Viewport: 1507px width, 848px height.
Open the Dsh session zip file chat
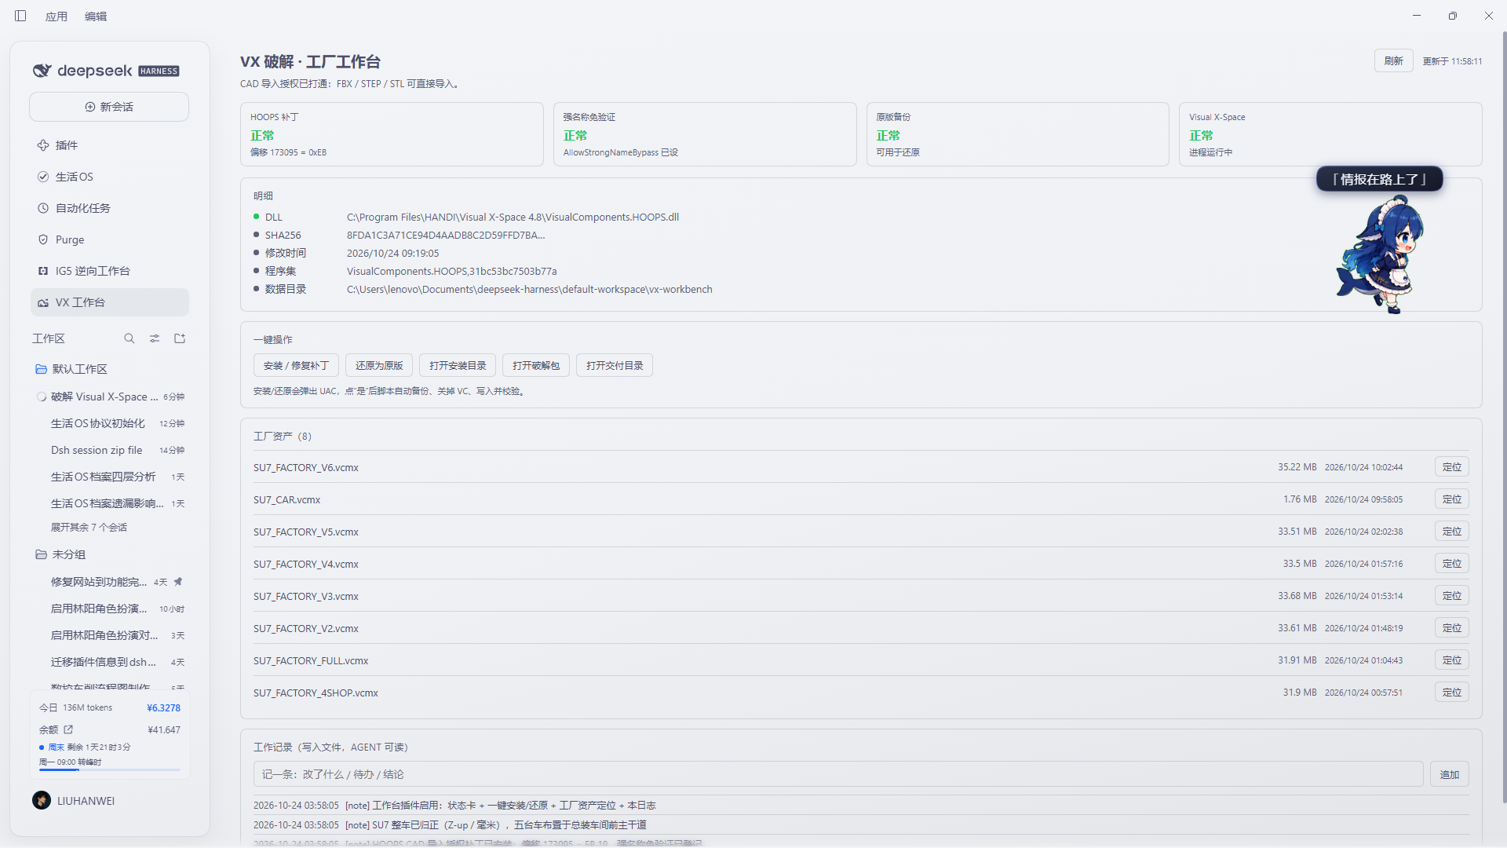point(110,450)
